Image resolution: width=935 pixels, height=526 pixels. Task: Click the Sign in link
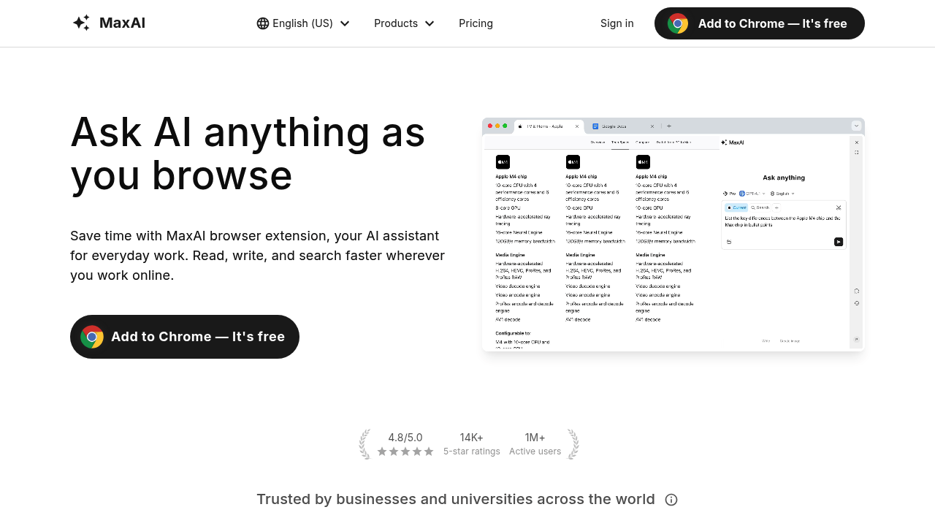click(617, 23)
